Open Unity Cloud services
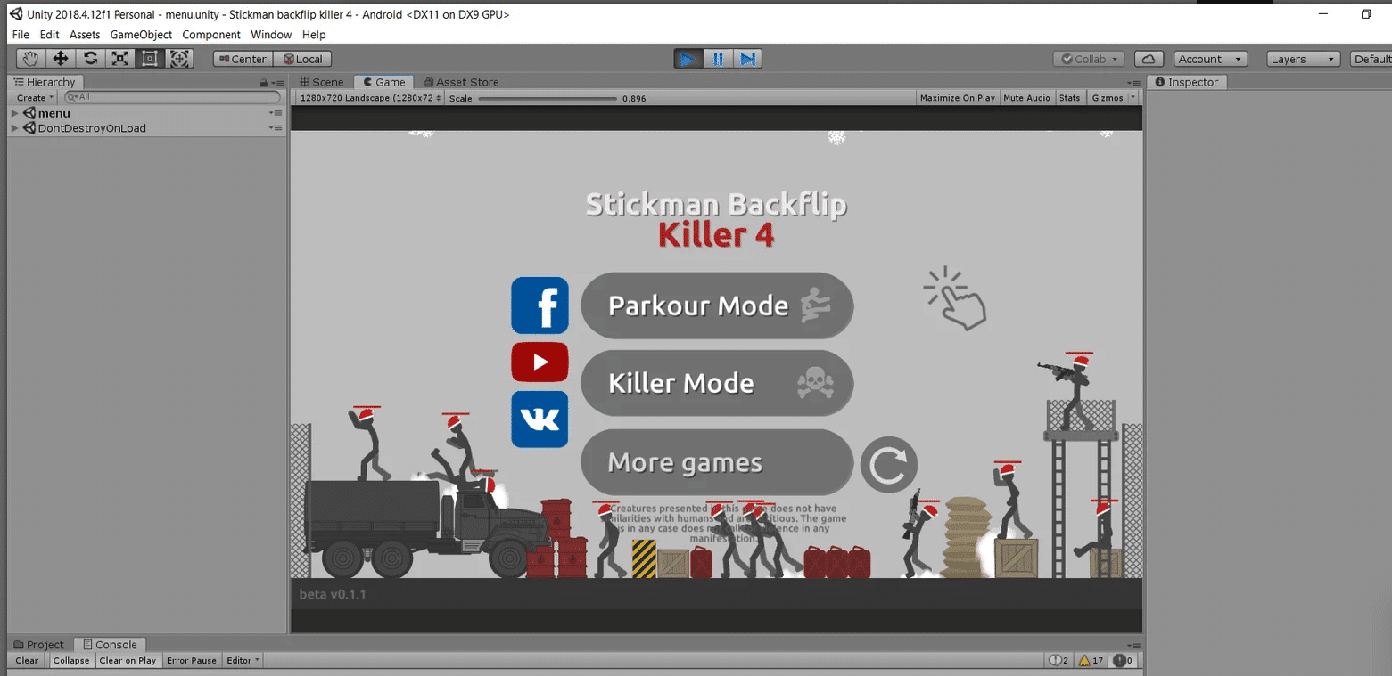This screenshot has width=1392, height=676. point(1149,58)
